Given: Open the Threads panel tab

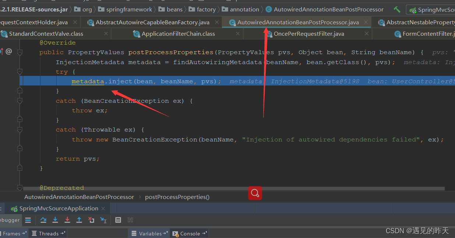Looking at the screenshot, I should tap(48, 234).
